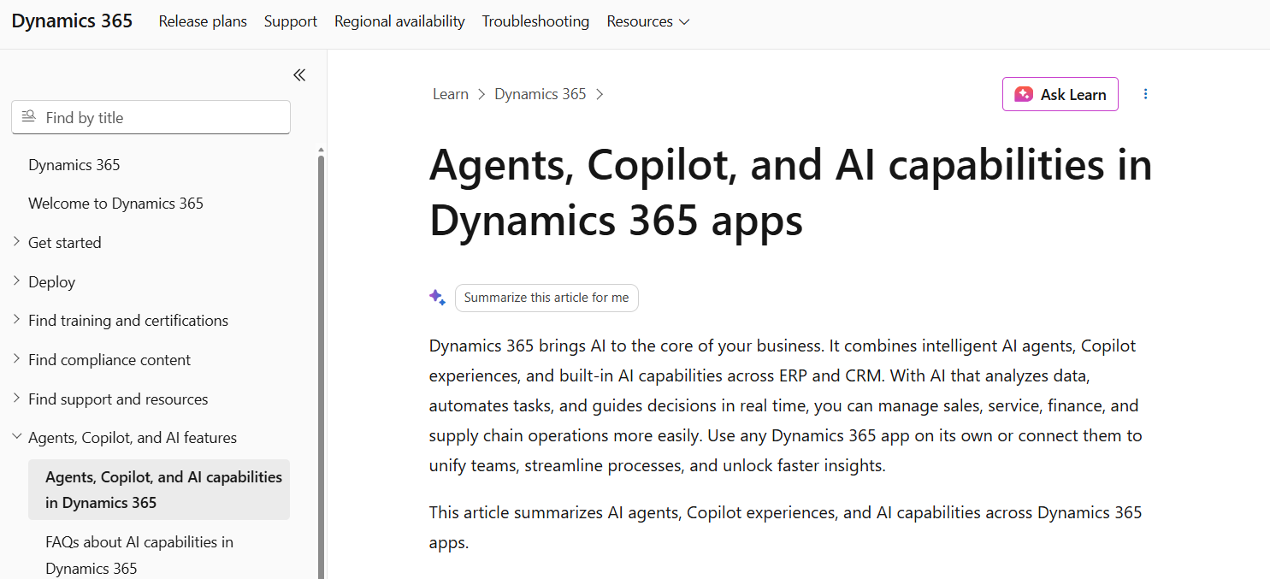Select Agents, Copilot, and AI capabilities item
This screenshot has width=1270, height=579.
pos(159,490)
